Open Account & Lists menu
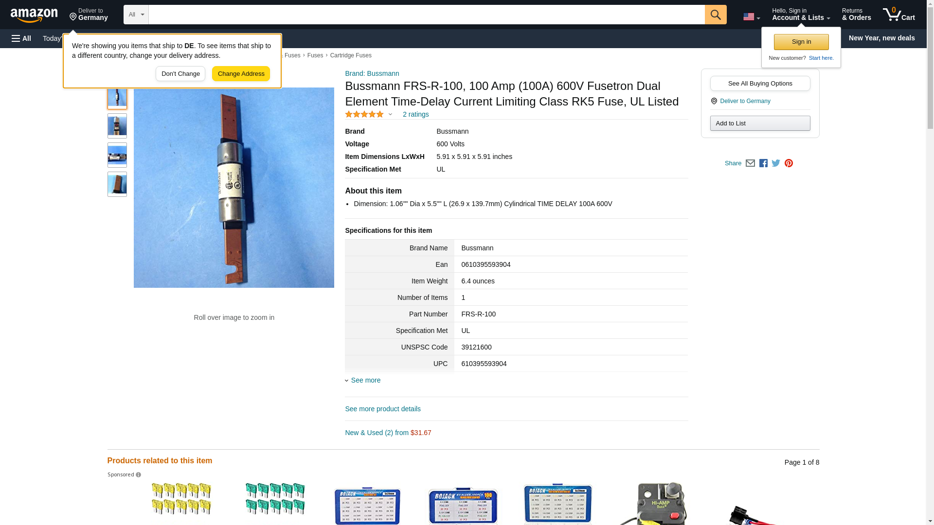This screenshot has height=525, width=934. [x=801, y=15]
